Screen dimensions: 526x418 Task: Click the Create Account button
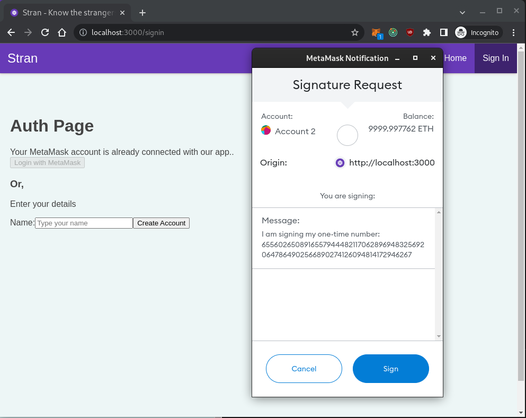point(162,223)
